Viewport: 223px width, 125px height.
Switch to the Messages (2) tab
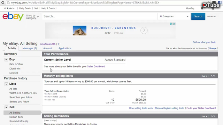click(30, 48)
